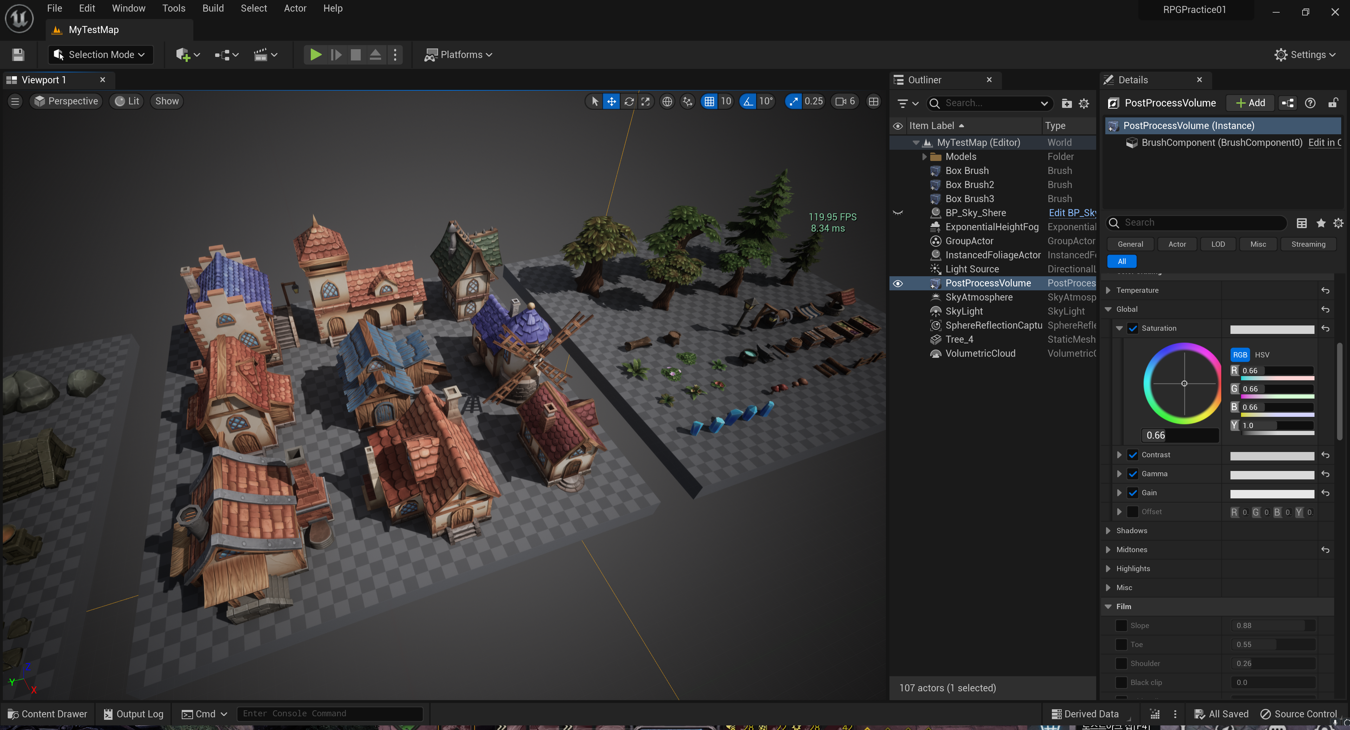This screenshot has width=1350, height=730.
Task: Expand the Models folder
Action: point(925,157)
